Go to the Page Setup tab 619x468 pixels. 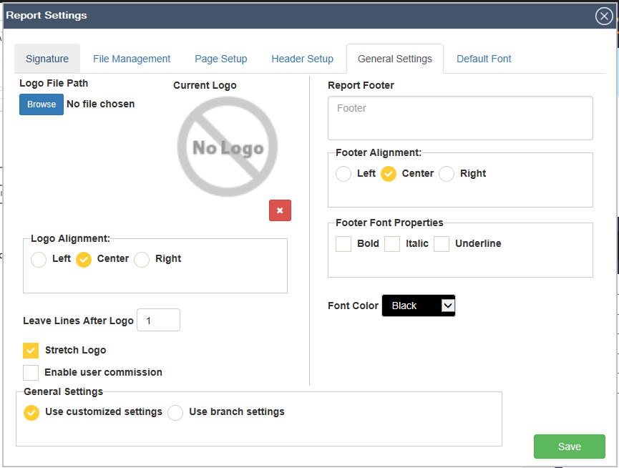coord(220,59)
